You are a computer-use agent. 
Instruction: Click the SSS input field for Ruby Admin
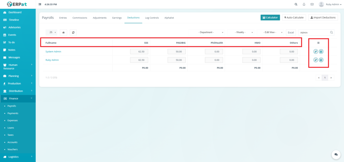(x=139, y=60)
